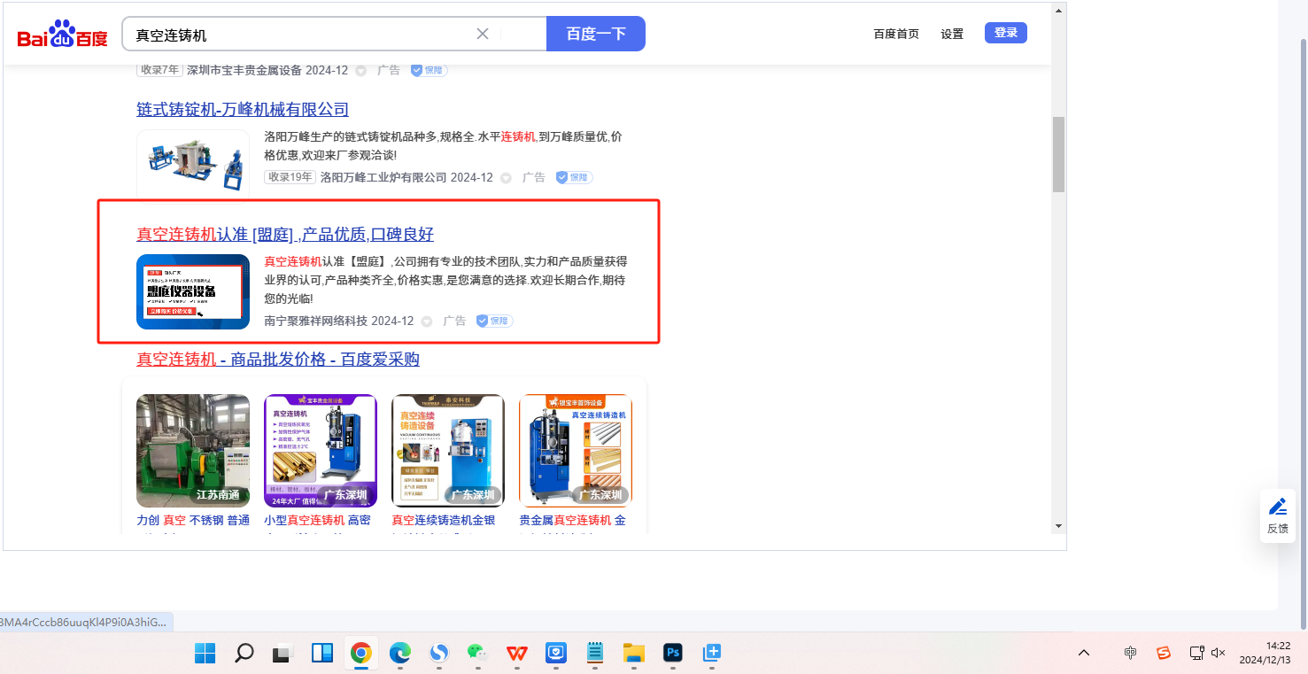Open the blue plus-sign app on the taskbar
The width and height of the screenshot is (1308, 674).
[711, 654]
